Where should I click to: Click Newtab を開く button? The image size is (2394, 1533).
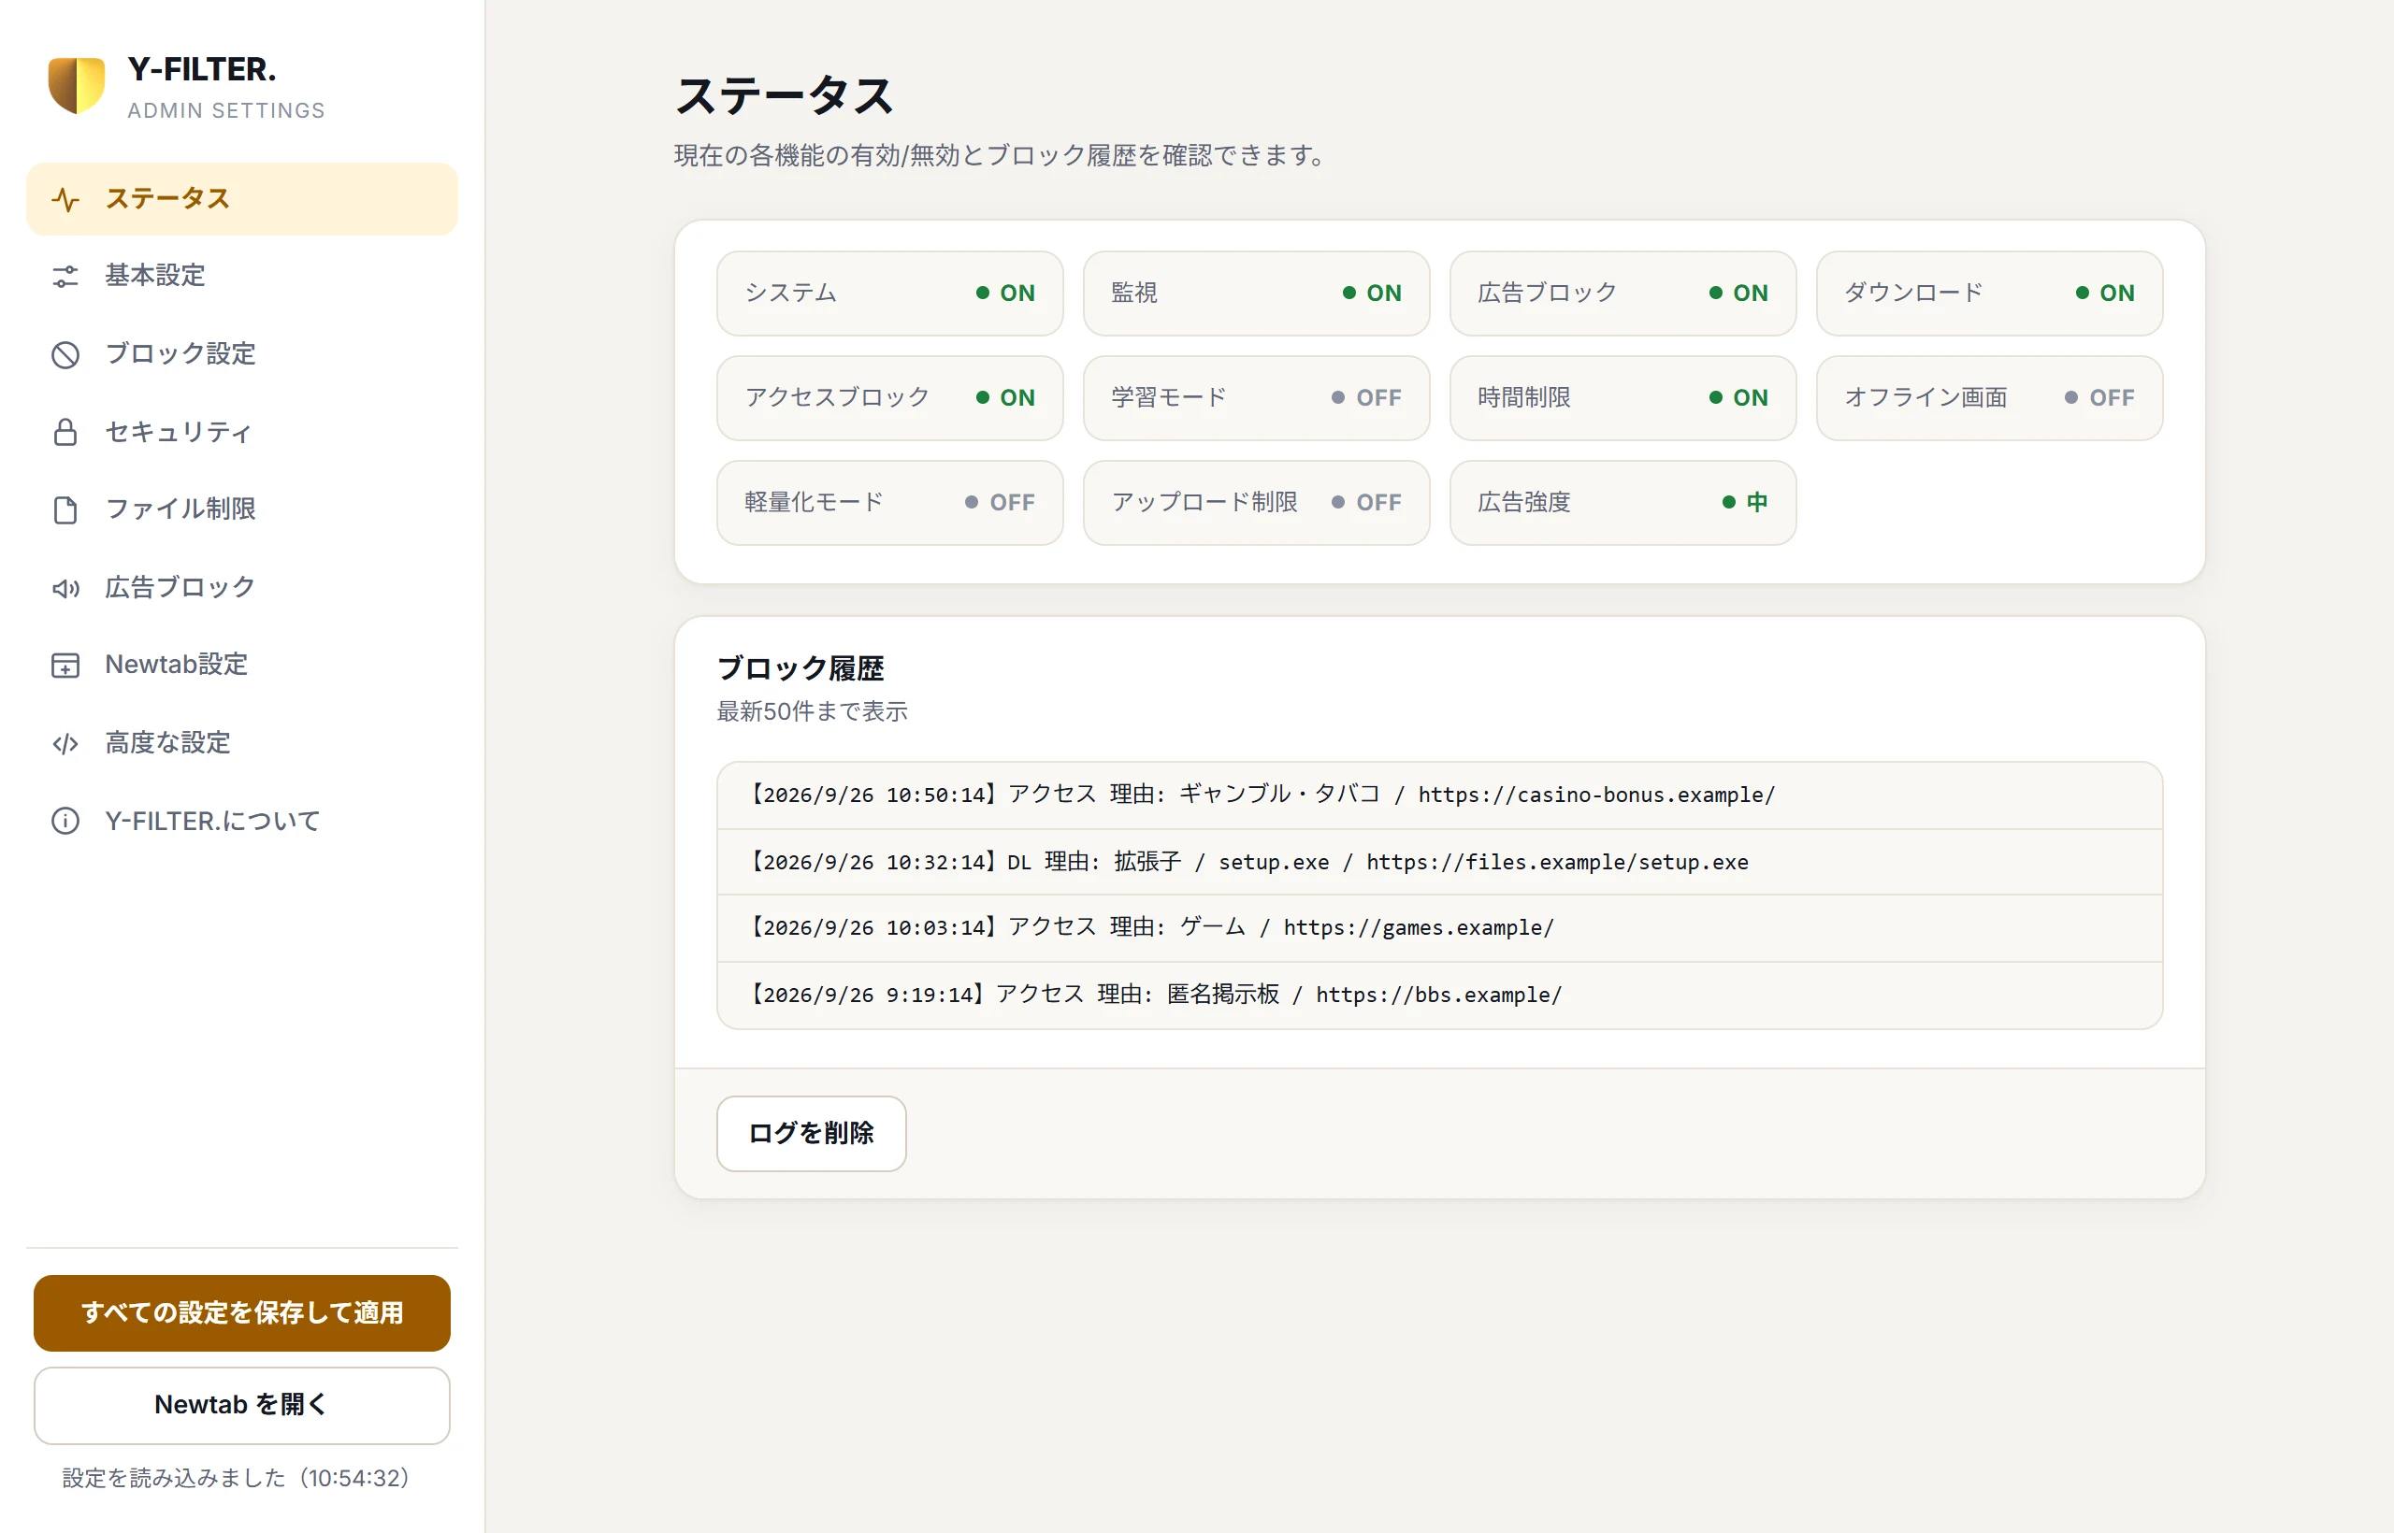coord(242,1405)
